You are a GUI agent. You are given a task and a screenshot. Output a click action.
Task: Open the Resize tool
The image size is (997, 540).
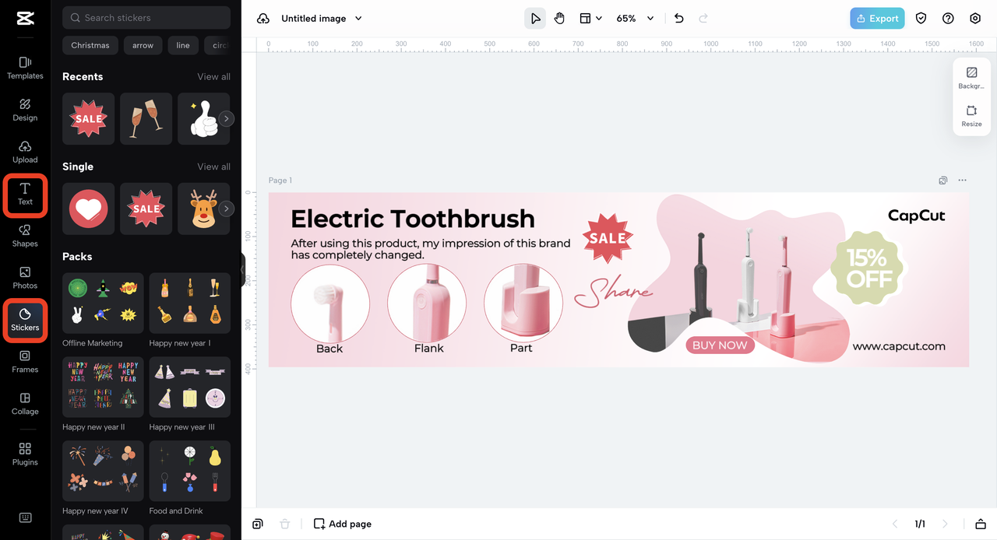971,116
